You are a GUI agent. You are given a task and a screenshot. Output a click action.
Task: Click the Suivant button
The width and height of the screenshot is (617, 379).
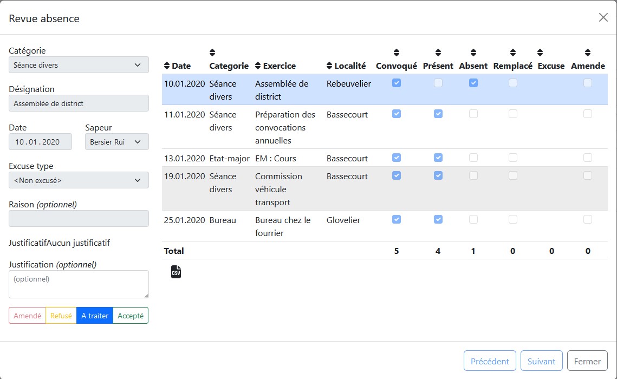tap(541, 361)
